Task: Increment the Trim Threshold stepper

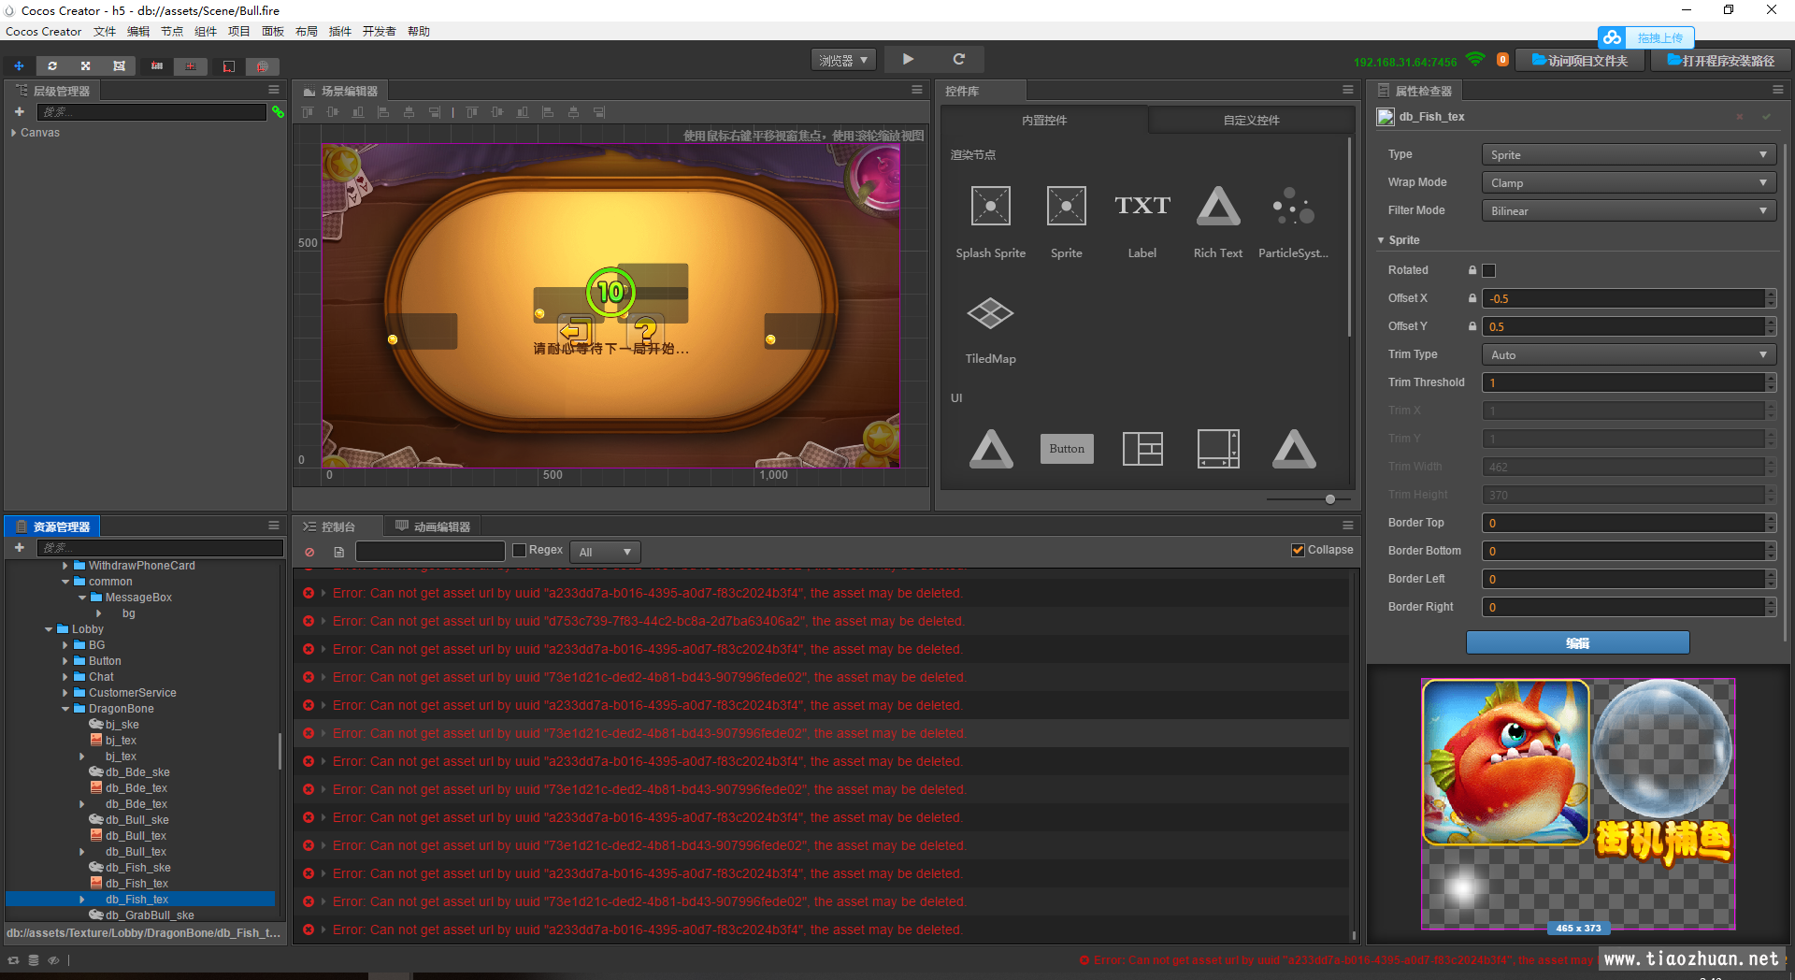Action: point(1771,379)
